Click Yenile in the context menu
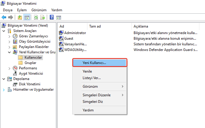 (87, 71)
